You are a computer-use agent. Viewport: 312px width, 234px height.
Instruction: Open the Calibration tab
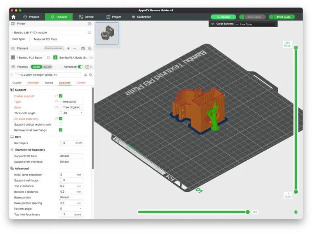tap(142, 17)
